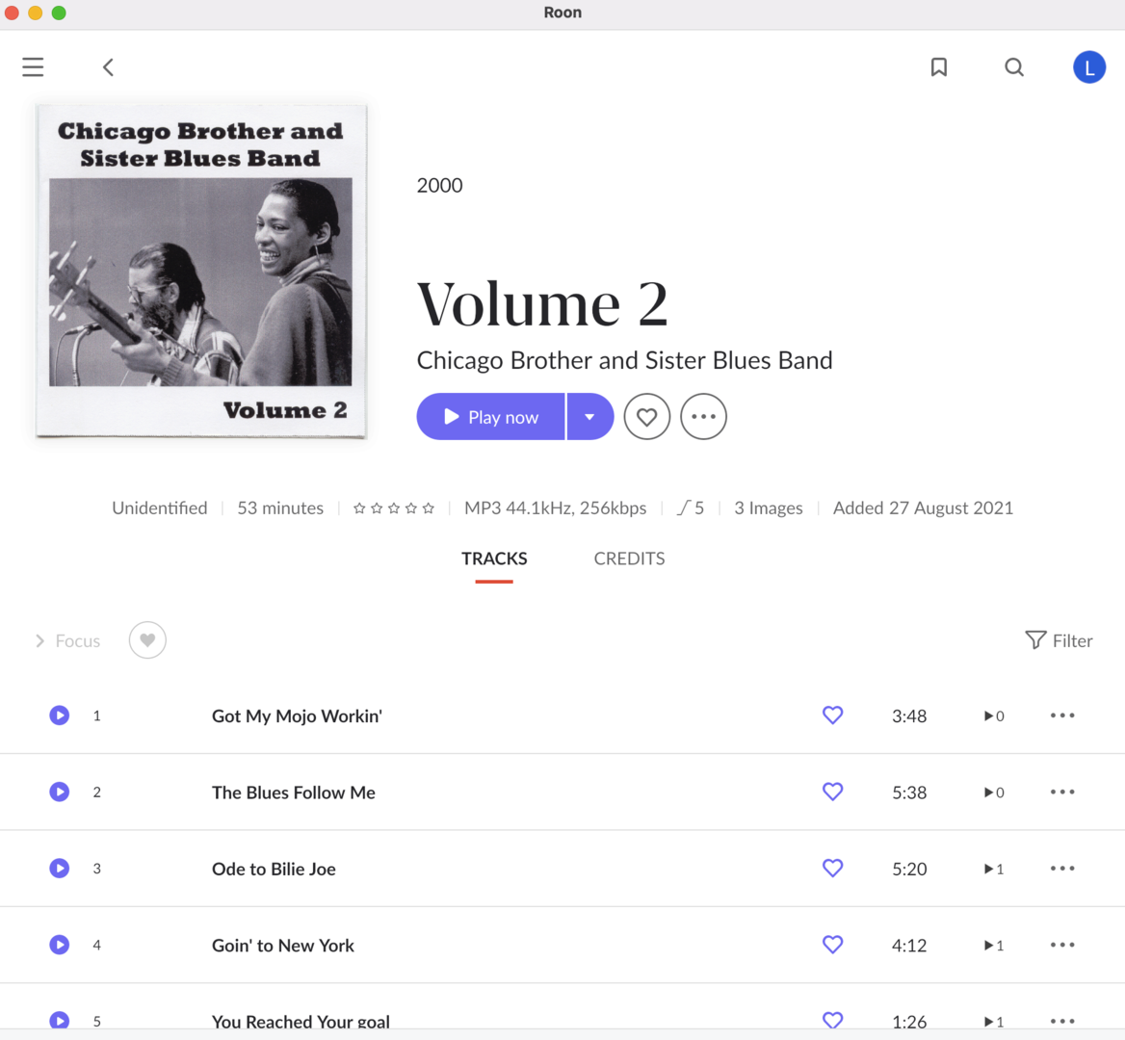The width and height of the screenshot is (1125, 1040).
Task: Select track title Got My Mojo Workin'
Action: [x=297, y=716]
